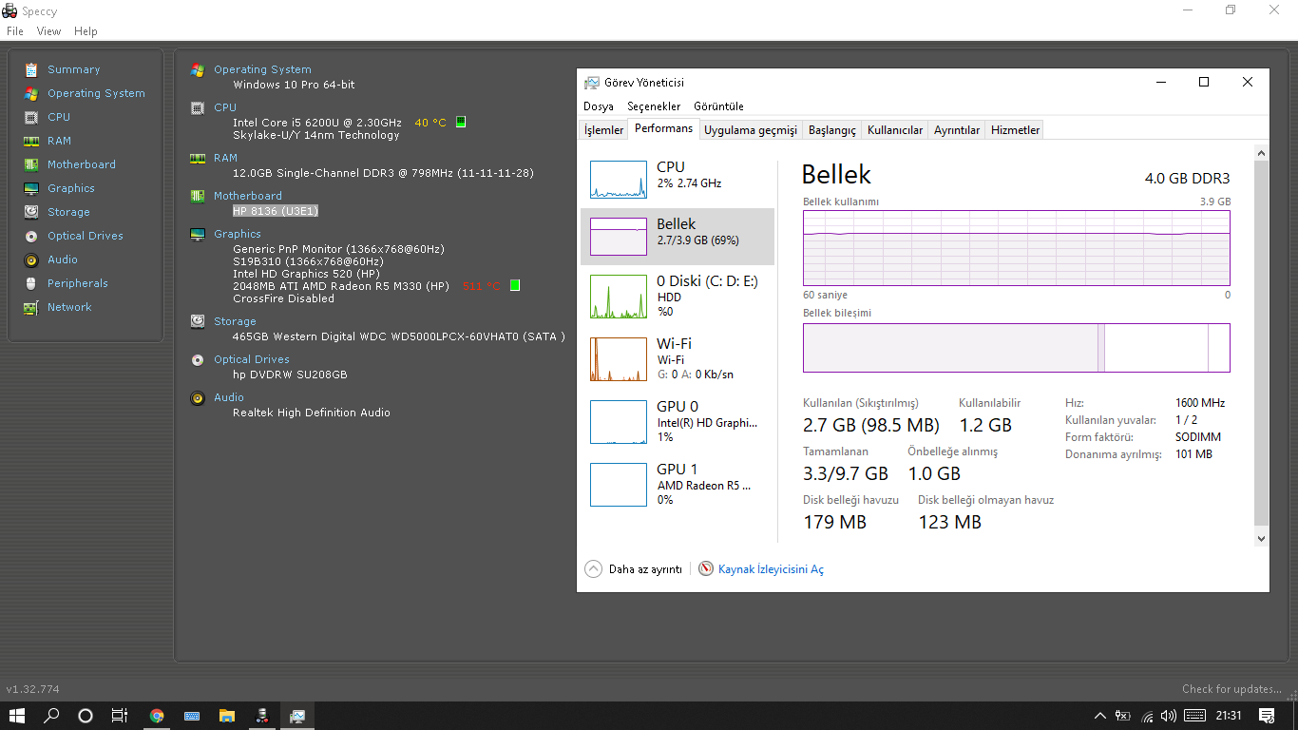Select the RAM icon in sidebar
The image size is (1298, 730).
[x=31, y=141]
